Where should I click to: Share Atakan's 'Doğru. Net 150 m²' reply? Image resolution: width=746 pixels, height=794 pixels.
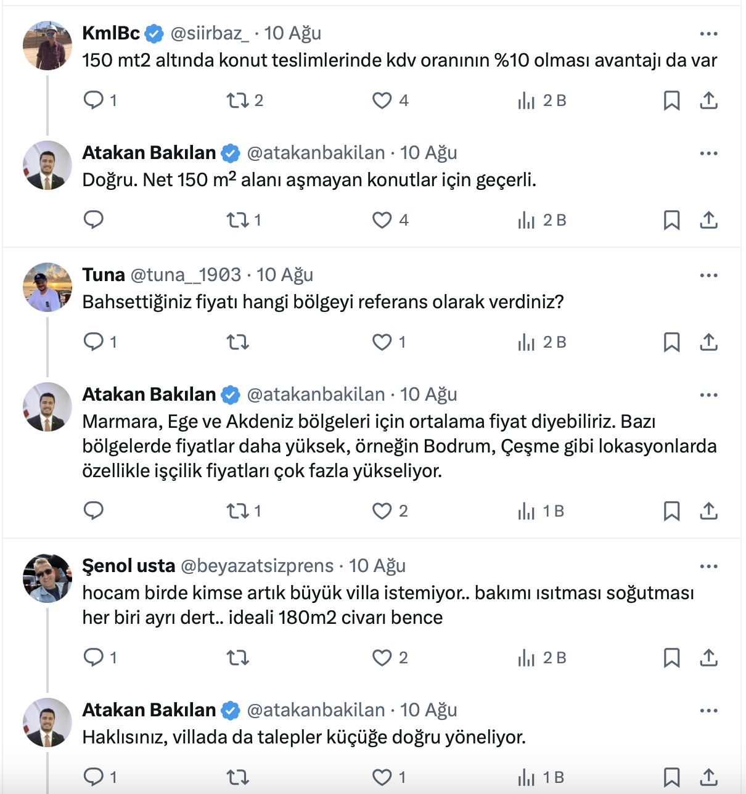tap(709, 220)
